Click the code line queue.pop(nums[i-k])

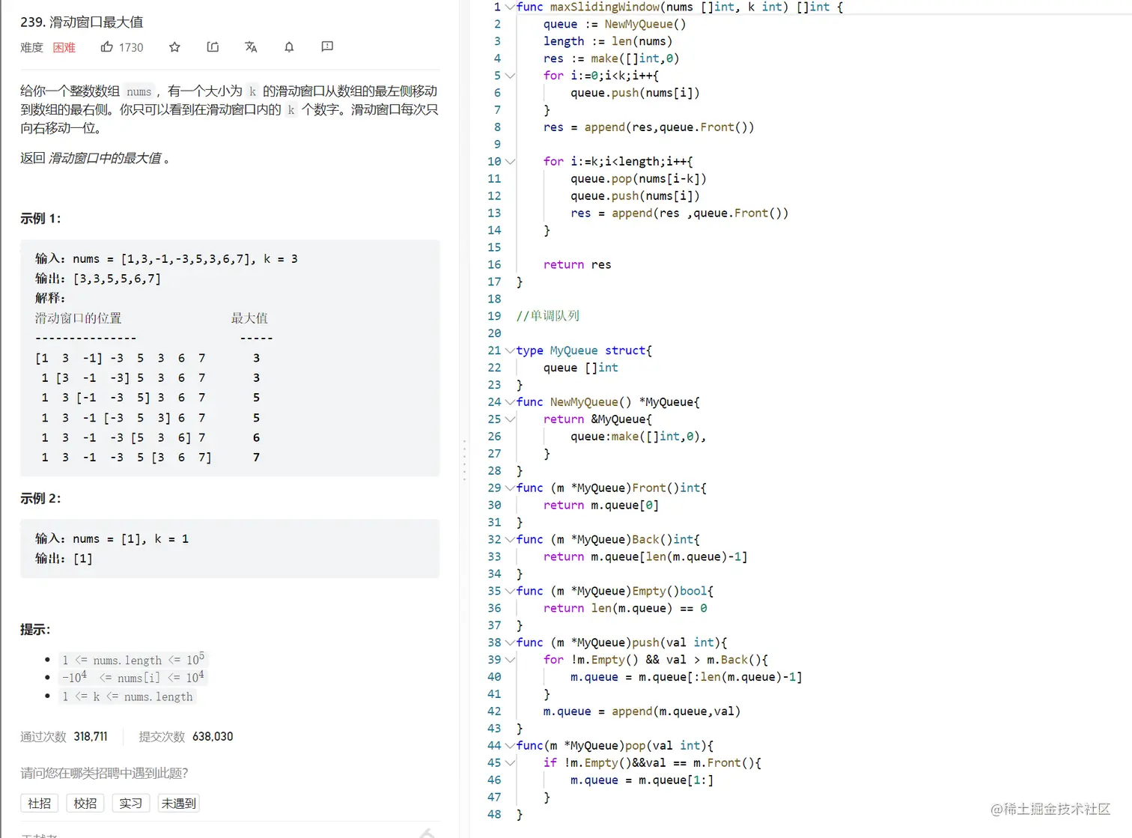(x=639, y=179)
